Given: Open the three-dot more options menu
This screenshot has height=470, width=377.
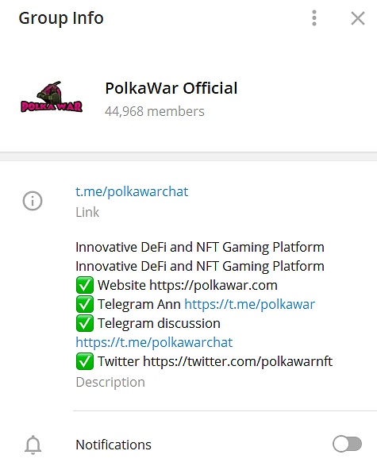Looking at the screenshot, I should (x=314, y=18).
